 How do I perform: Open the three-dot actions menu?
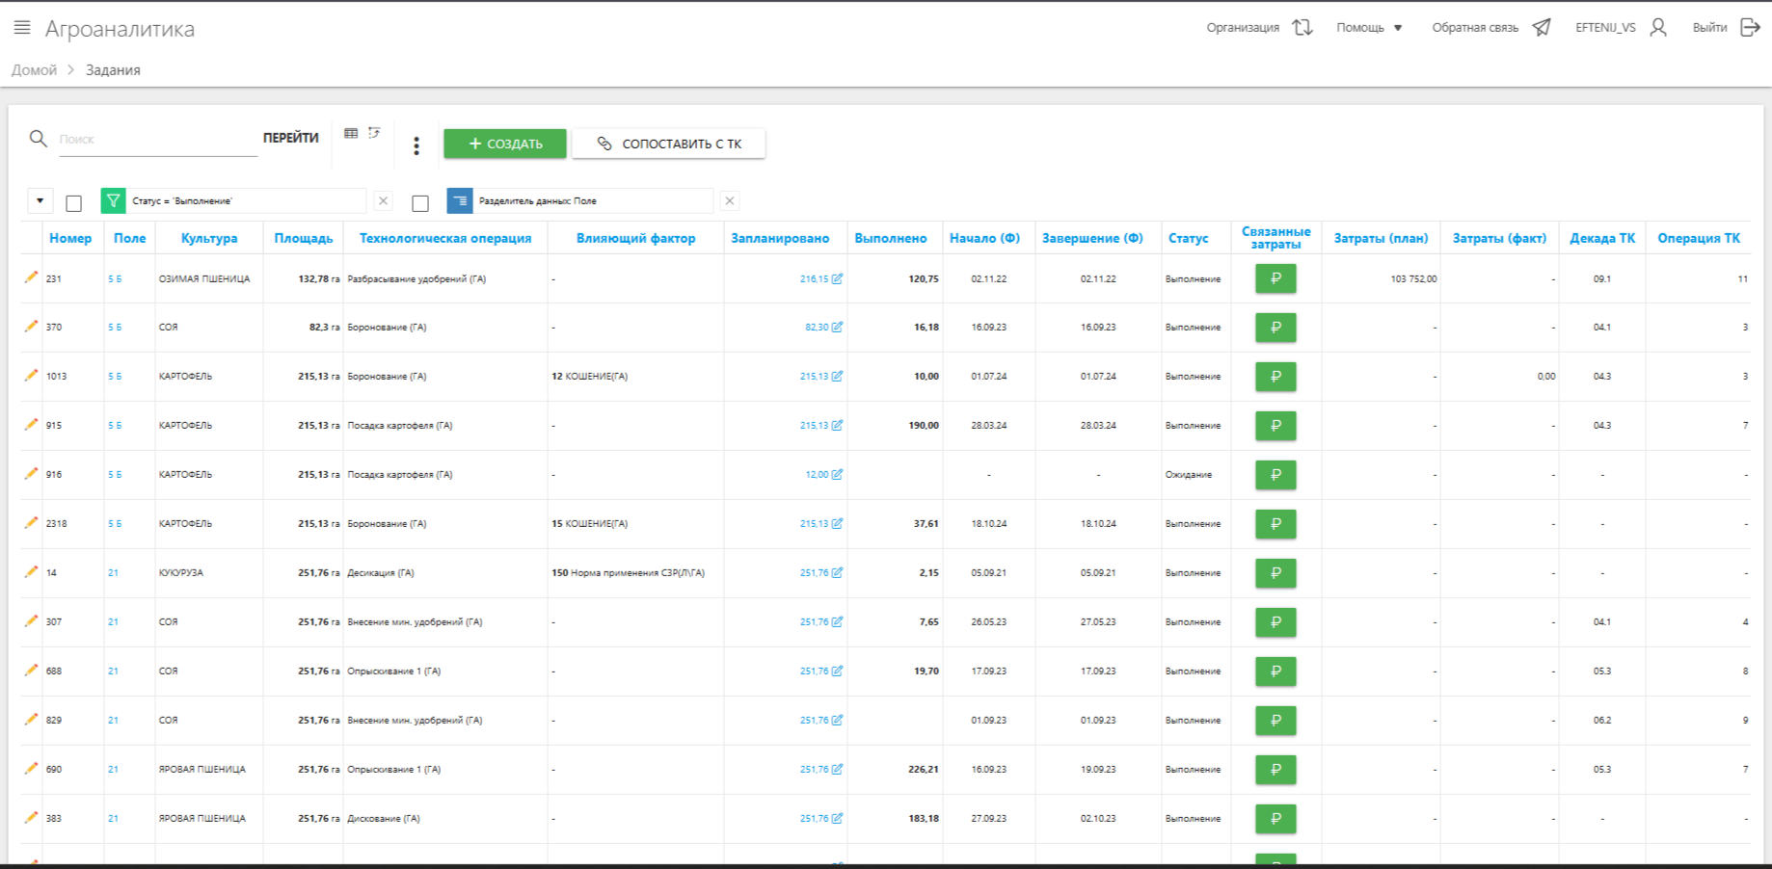[x=416, y=145]
